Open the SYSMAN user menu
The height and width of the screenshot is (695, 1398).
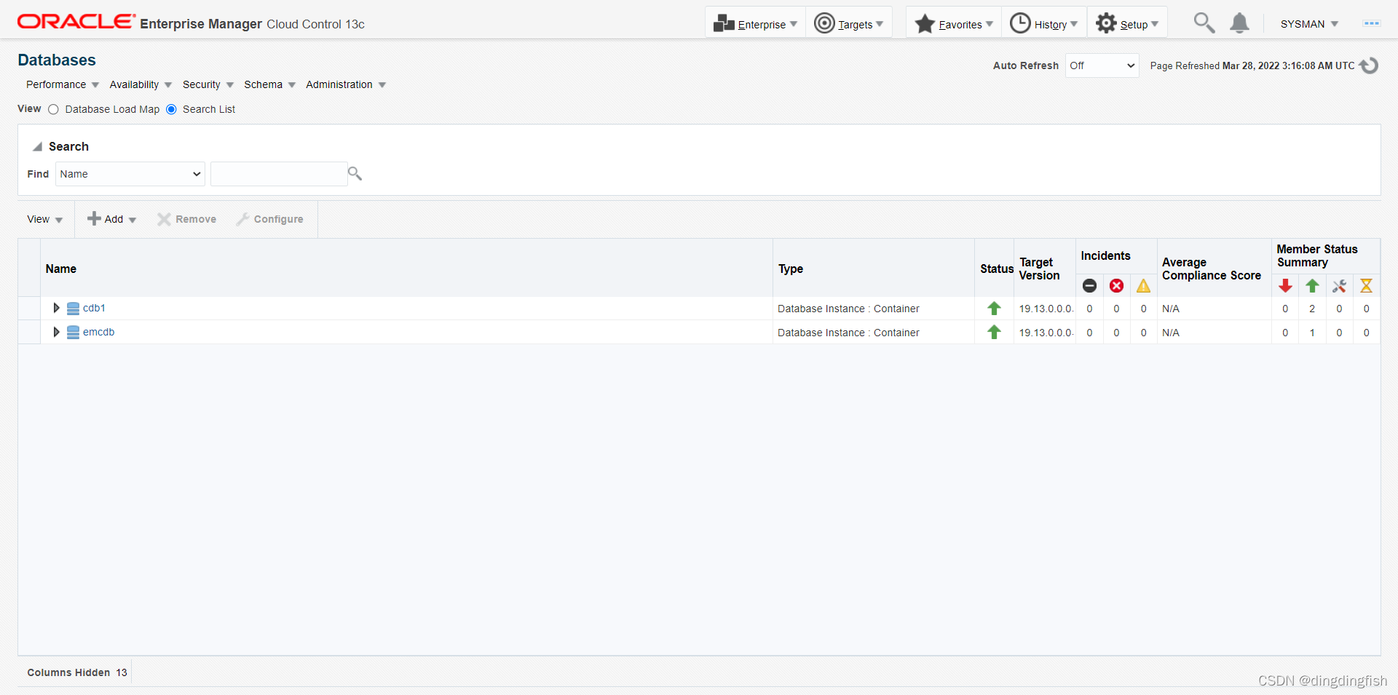click(x=1309, y=24)
